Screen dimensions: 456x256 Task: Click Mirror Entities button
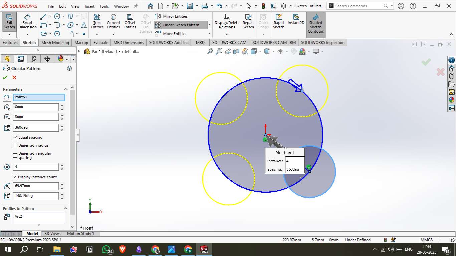coord(171,16)
